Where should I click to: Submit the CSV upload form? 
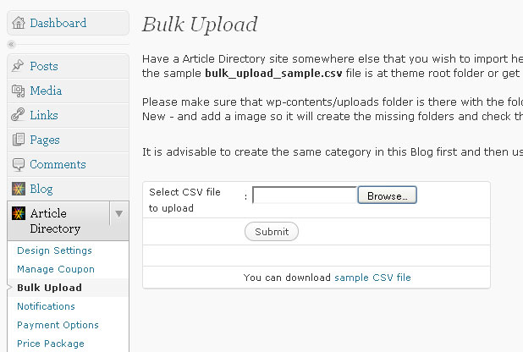click(x=272, y=232)
